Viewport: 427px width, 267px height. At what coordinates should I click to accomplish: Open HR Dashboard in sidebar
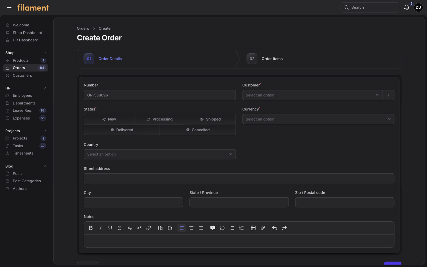[x=26, y=40]
